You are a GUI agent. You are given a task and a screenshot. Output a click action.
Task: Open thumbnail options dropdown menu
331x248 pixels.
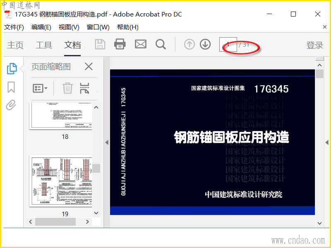tap(40, 88)
